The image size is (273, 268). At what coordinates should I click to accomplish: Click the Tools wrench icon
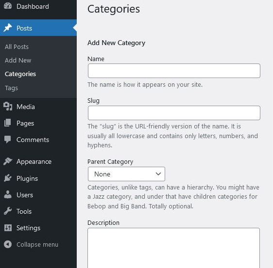click(8, 211)
